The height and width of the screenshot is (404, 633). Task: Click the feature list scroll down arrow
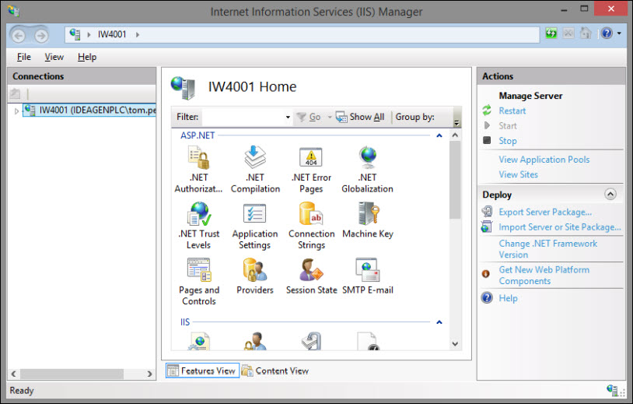click(455, 344)
